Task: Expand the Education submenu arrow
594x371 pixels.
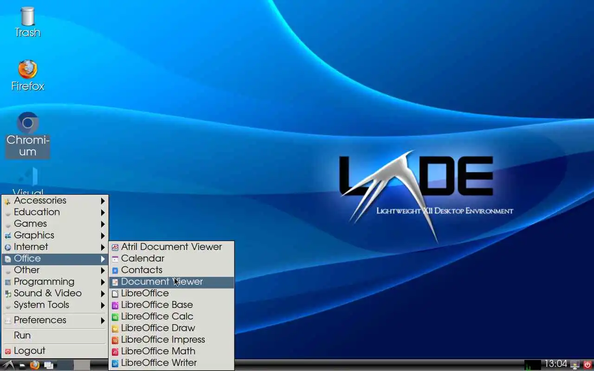Action: (103, 212)
